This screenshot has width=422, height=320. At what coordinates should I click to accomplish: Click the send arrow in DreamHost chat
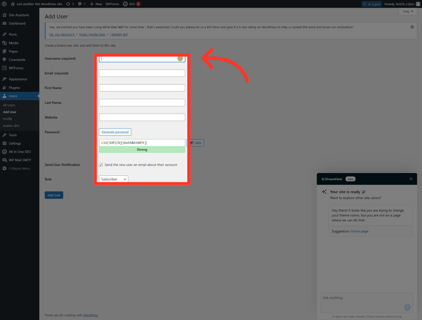[x=407, y=308]
